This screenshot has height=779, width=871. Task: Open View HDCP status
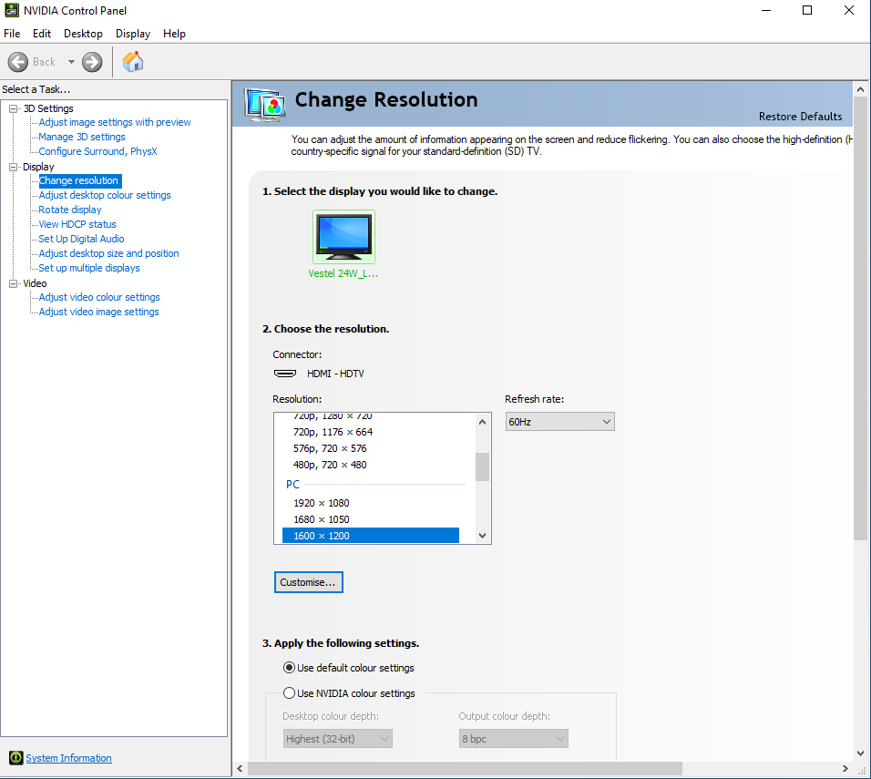pos(77,224)
